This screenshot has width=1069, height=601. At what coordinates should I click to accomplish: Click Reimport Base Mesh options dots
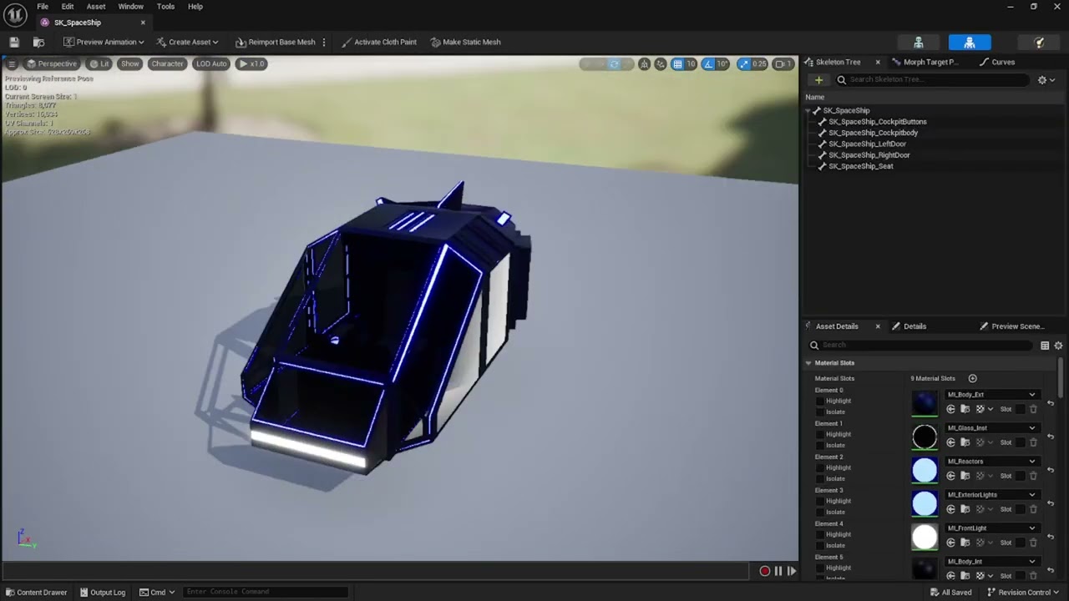pyautogui.click(x=324, y=42)
